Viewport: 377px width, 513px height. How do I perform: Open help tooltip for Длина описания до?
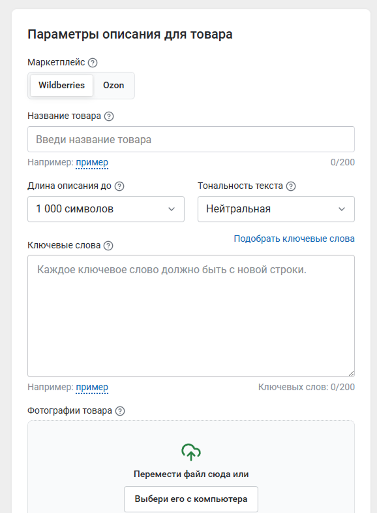119,186
